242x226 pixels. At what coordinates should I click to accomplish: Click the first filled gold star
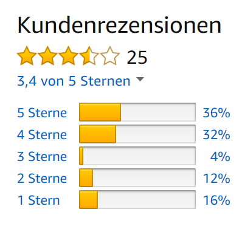click(x=27, y=56)
